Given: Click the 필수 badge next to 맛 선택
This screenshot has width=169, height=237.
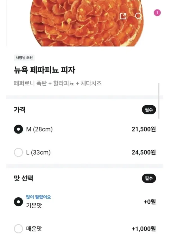Looking at the screenshot, I should pyautogui.click(x=149, y=178).
